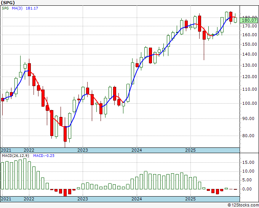Image resolution: width=259 pixels, height=208 pixels.
Task: Click the 180.07 current price tag
Action: click(x=249, y=20)
